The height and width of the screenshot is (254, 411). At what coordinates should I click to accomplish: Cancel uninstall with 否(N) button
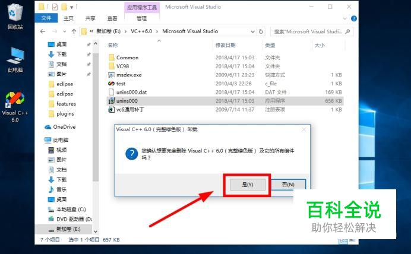[288, 185]
